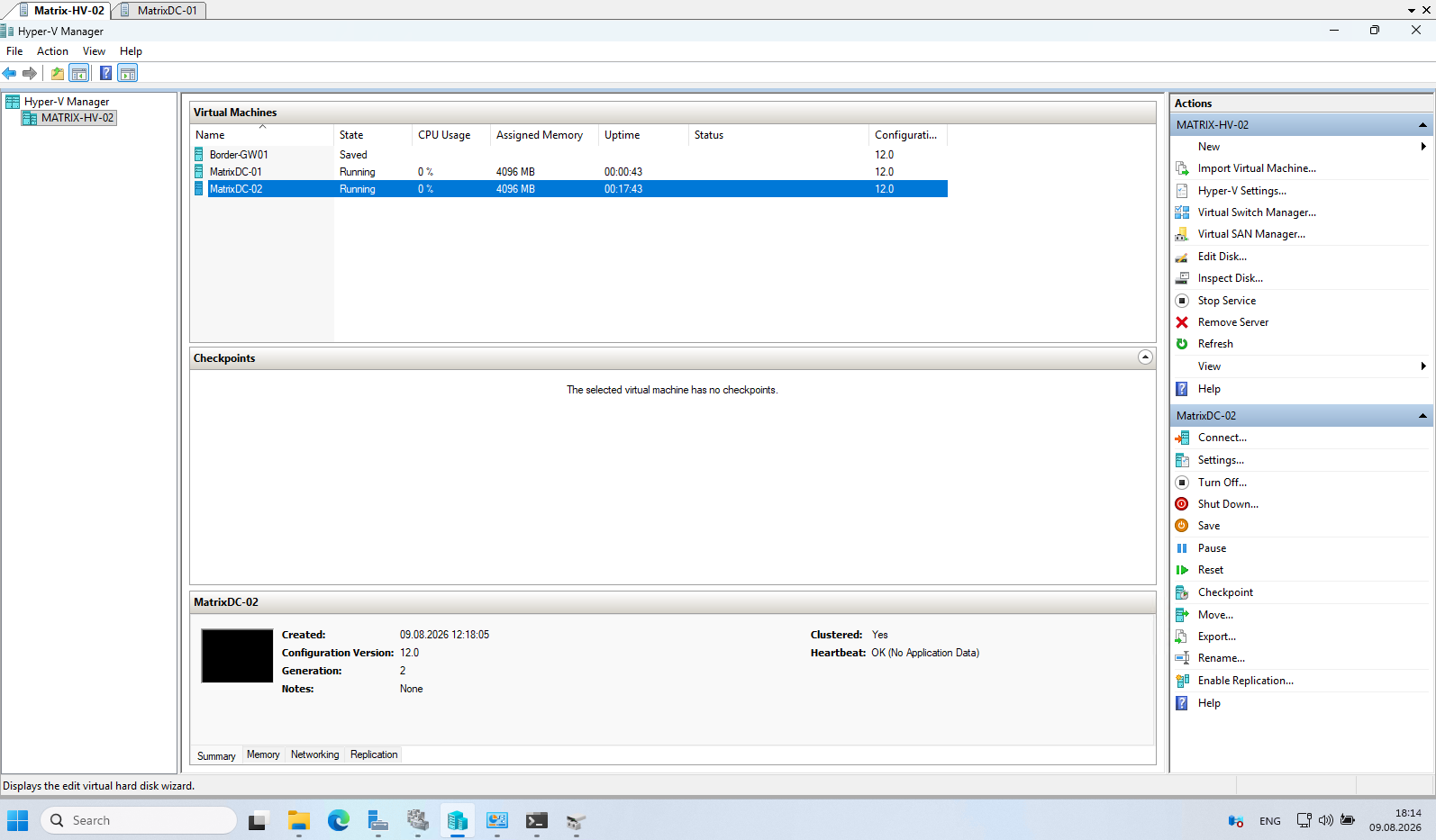Image resolution: width=1436 pixels, height=840 pixels.
Task: Switch to the Memory tab
Action: coord(263,754)
